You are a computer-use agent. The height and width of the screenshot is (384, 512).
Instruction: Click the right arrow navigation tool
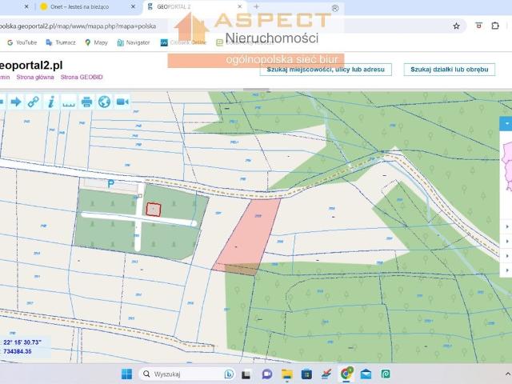[15, 102]
